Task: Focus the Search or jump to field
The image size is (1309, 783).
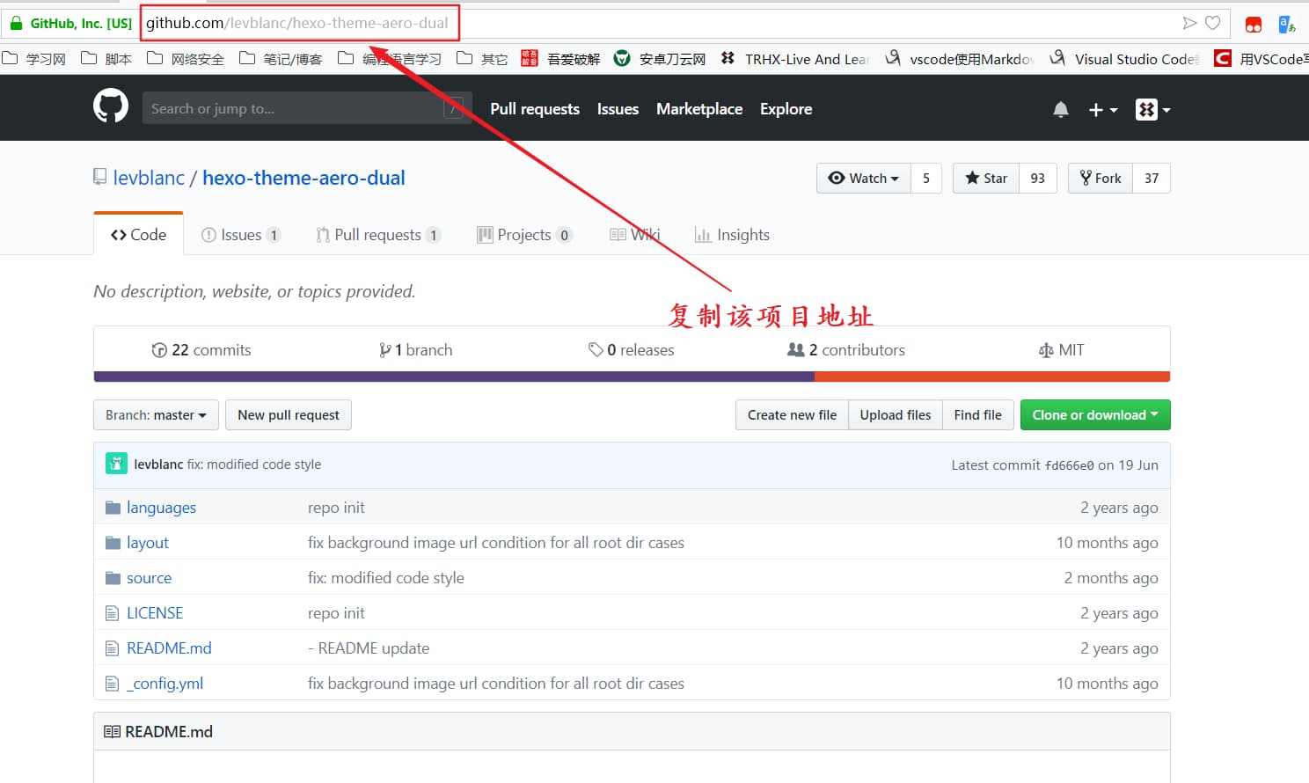Action: 307,108
